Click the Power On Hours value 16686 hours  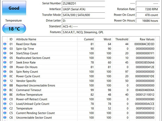coord(148,21)
